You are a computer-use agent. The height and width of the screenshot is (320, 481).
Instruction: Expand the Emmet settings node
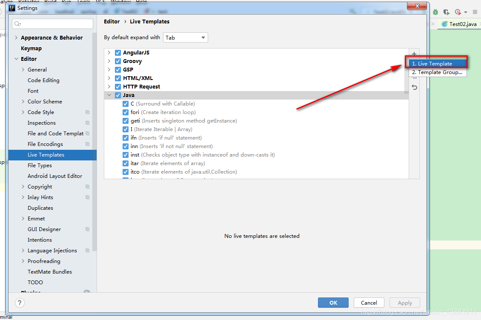(x=23, y=218)
